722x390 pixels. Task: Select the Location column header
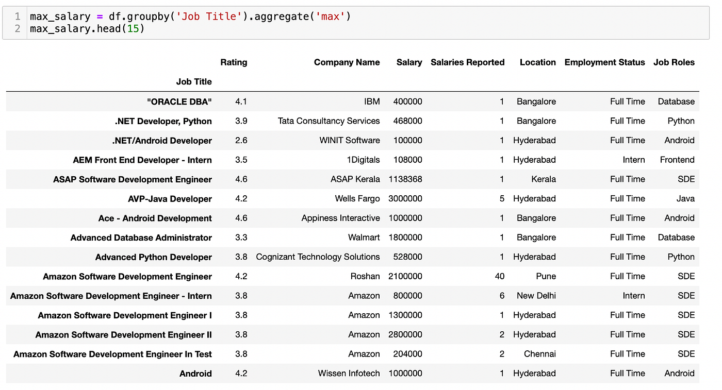537,62
